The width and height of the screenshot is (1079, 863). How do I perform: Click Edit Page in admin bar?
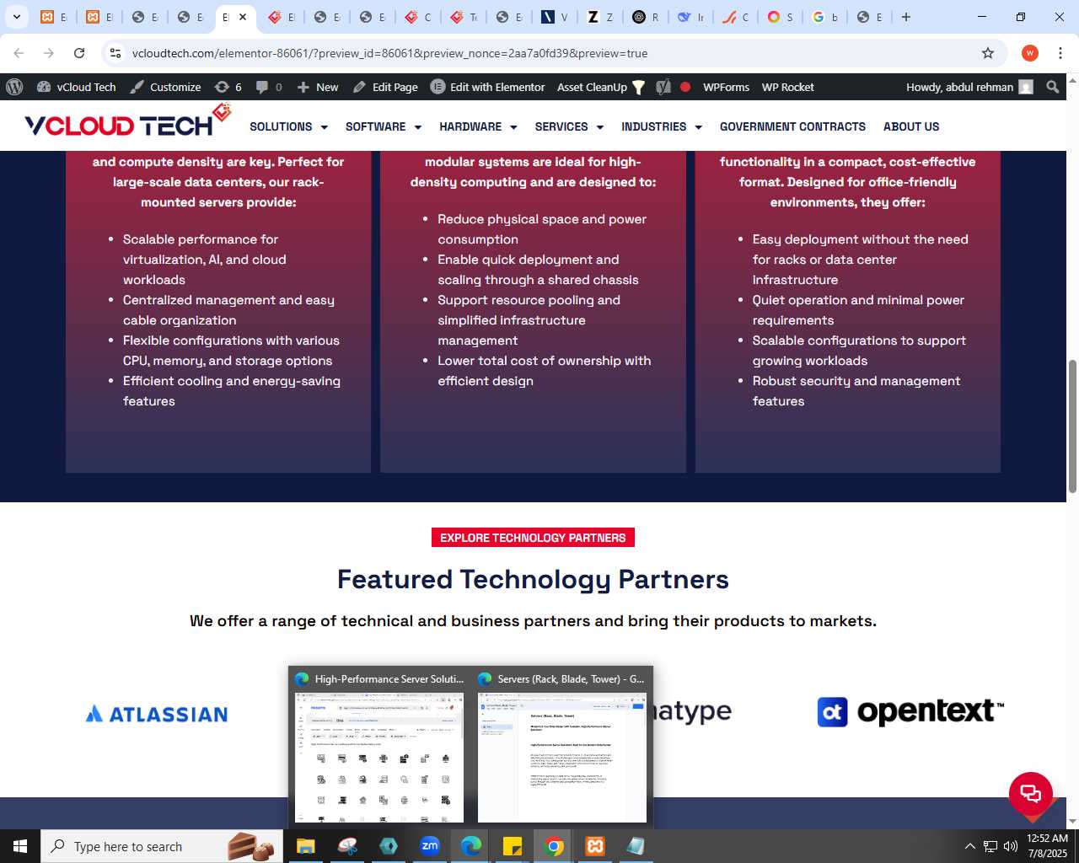(385, 87)
